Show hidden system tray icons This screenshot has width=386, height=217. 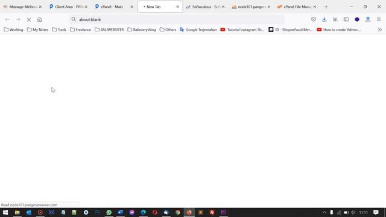324,212
